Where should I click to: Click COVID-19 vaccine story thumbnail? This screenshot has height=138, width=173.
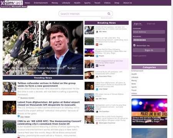(x=89, y=30)
